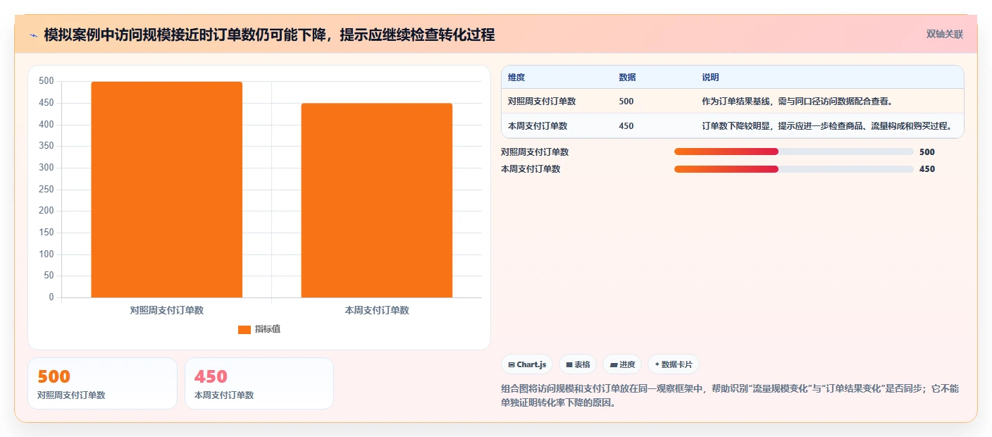Toggle the 指标值 legend color swatch

tap(244, 330)
